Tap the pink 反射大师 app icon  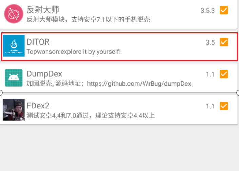[14, 14]
